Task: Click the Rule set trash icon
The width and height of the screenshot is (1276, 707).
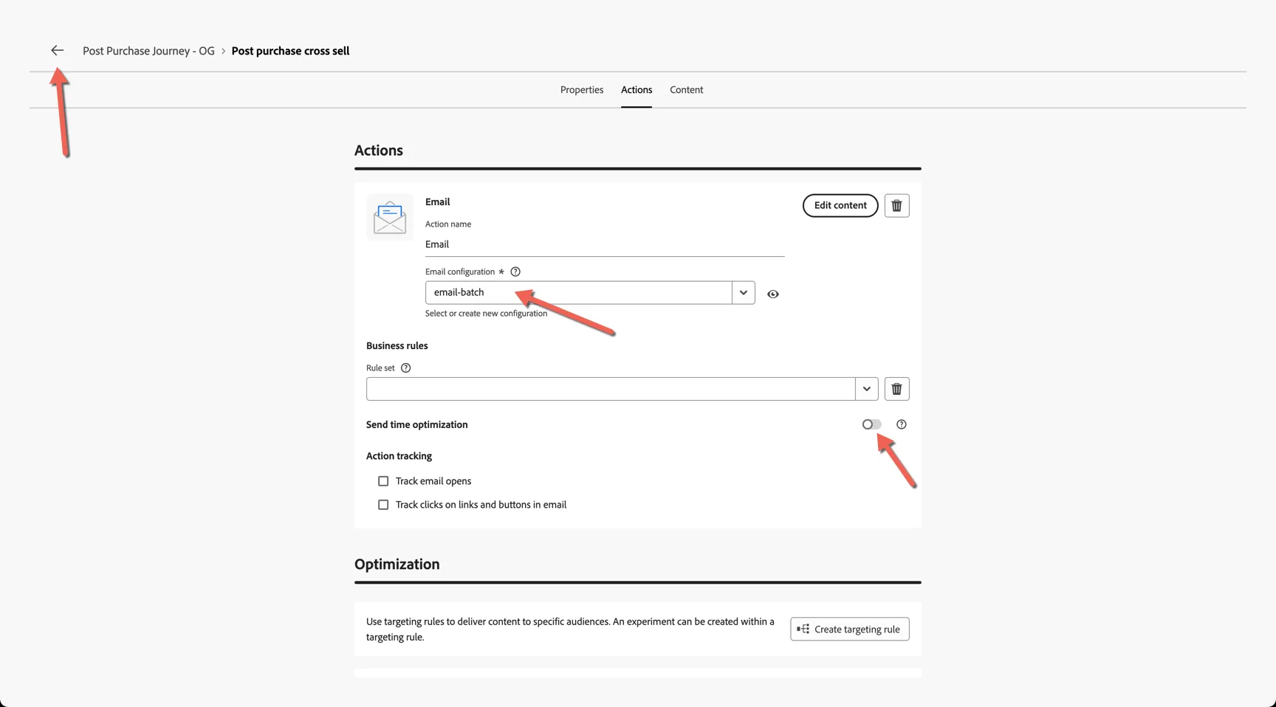Action: 896,389
